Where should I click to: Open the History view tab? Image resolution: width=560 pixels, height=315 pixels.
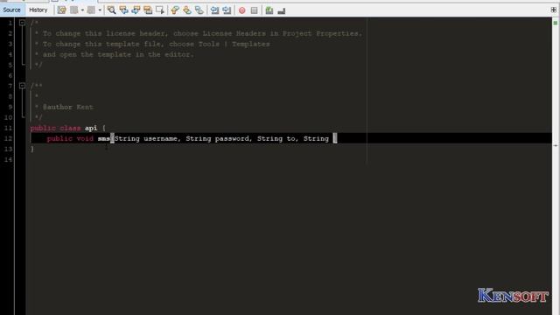tap(38, 10)
